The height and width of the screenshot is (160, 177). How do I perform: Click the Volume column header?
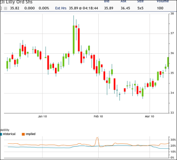pyautogui.click(x=163, y=1)
